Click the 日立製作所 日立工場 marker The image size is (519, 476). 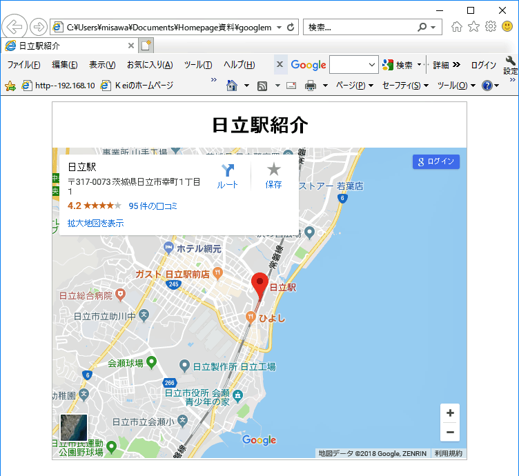[x=184, y=366]
